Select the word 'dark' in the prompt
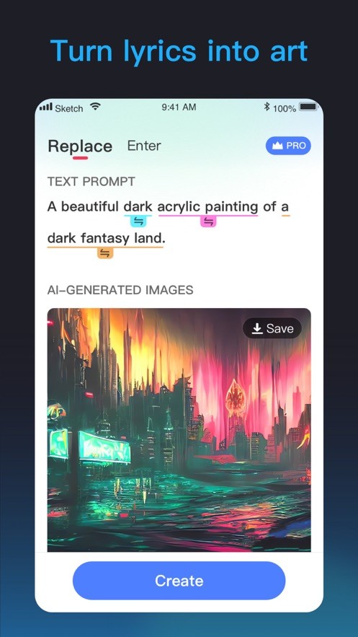The width and height of the screenshot is (358, 637). (138, 207)
